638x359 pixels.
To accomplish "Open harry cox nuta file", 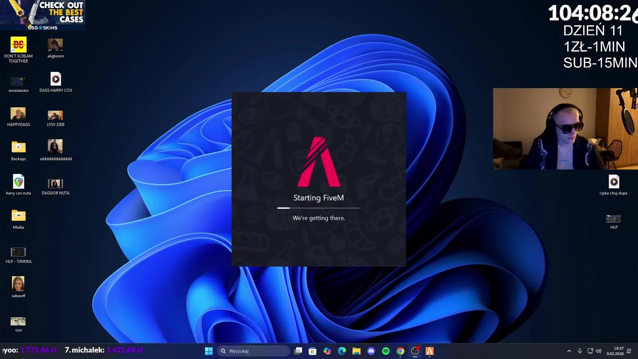I will pos(18,185).
